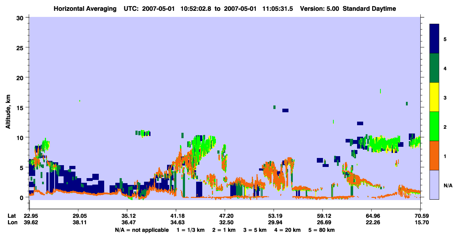Click the y-axis tick label 30
Image resolution: width=467 pixels, height=240 pixels.
[x=21, y=18]
